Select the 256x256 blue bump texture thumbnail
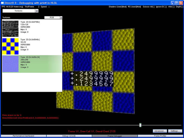 click(10, 64)
